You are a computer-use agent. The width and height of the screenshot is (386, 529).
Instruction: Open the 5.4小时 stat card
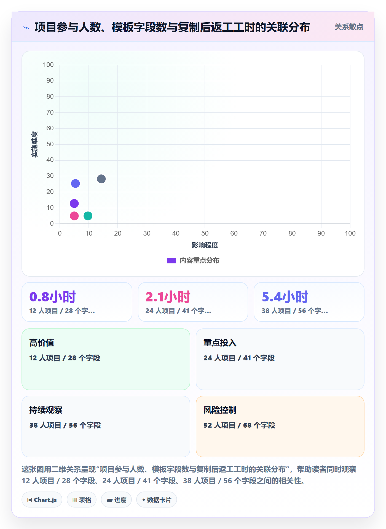(x=309, y=302)
